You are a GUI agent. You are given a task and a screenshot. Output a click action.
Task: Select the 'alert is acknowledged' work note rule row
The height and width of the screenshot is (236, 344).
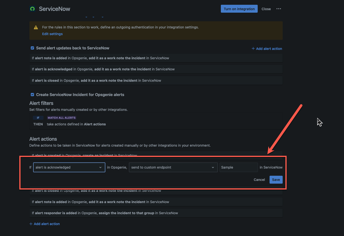pos(156,69)
